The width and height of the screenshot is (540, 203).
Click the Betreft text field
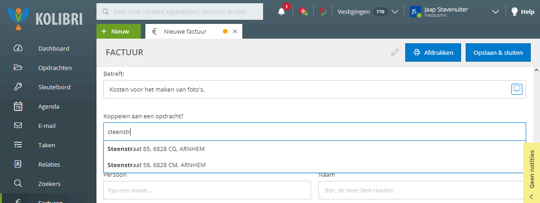pos(314,89)
